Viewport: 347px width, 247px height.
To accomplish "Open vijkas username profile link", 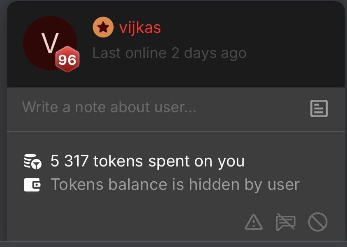I will click(x=140, y=28).
